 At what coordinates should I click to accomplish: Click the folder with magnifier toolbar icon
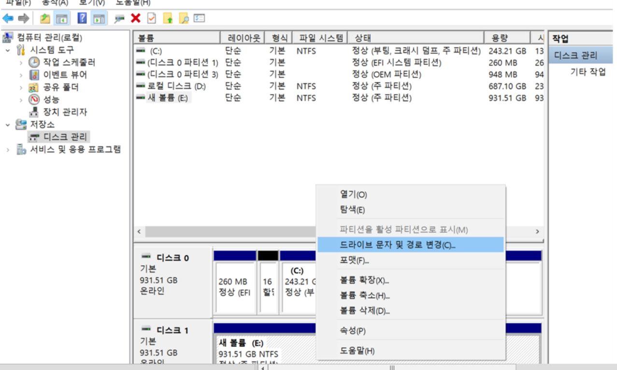[x=184, y=19]
